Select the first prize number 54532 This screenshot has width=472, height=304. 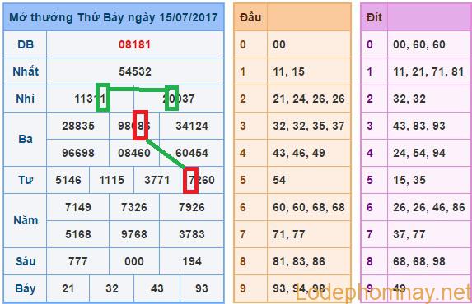click(x=135, y=71)
